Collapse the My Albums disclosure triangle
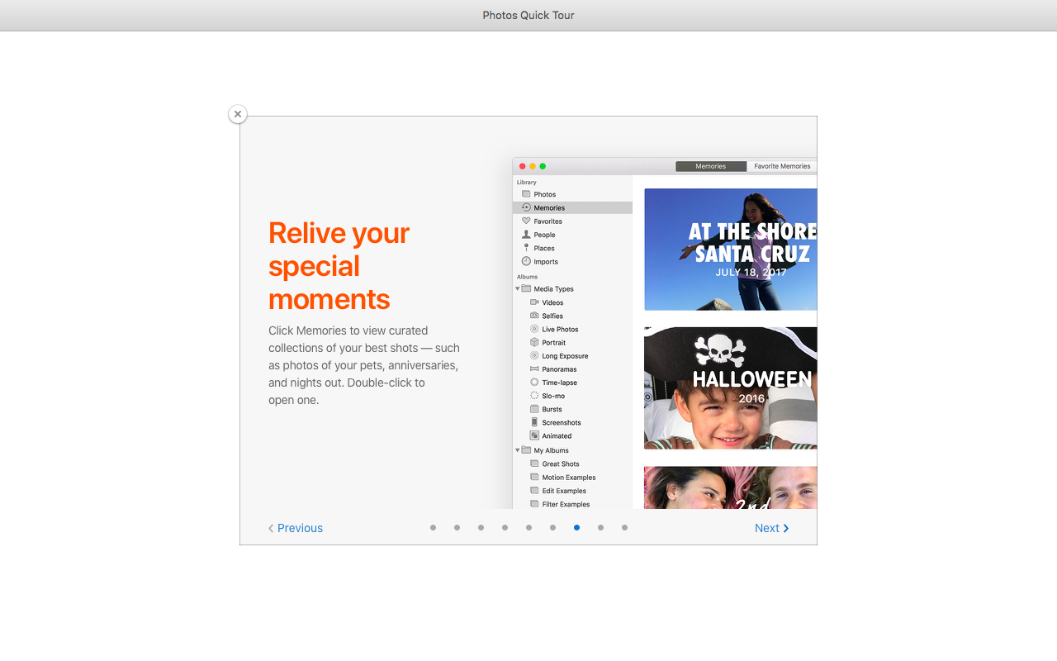Screen dimensions: 1057x661 [x=518, y=450]
